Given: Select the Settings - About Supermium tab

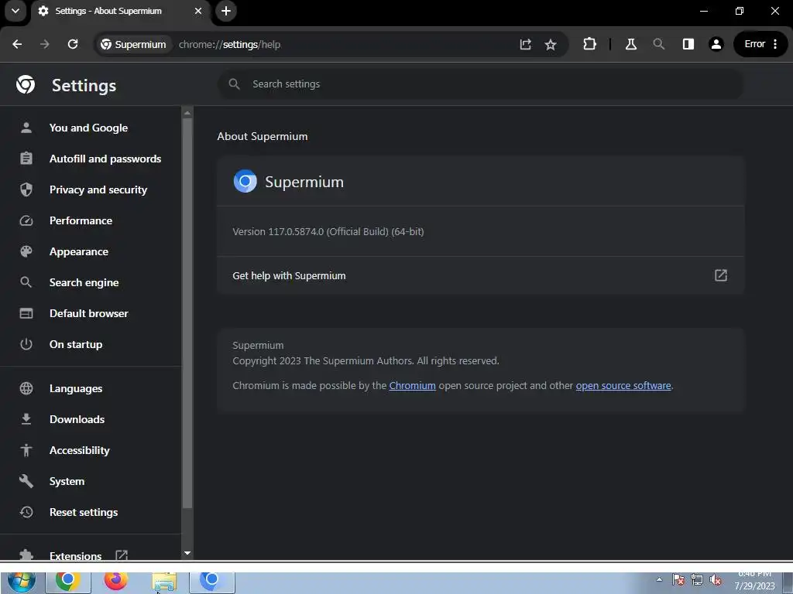Looking at the screenshot, I should pos(120,11).
